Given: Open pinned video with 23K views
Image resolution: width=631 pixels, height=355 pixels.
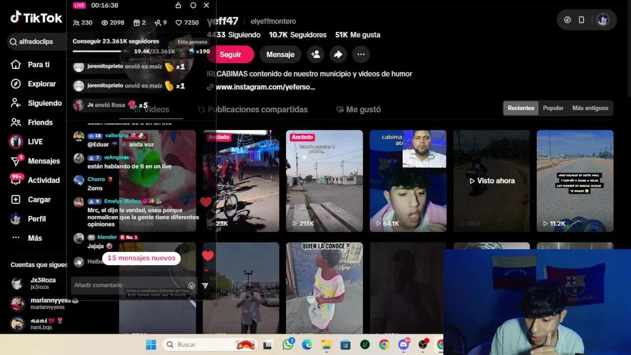Looking at the screenshot, I should tap(241, 181).
